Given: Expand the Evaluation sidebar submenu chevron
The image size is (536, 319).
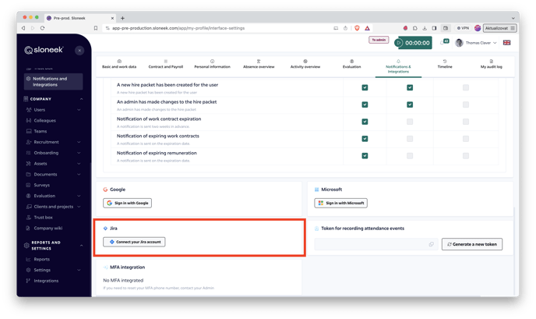Looking at the screenshot, I should (79, 196).
